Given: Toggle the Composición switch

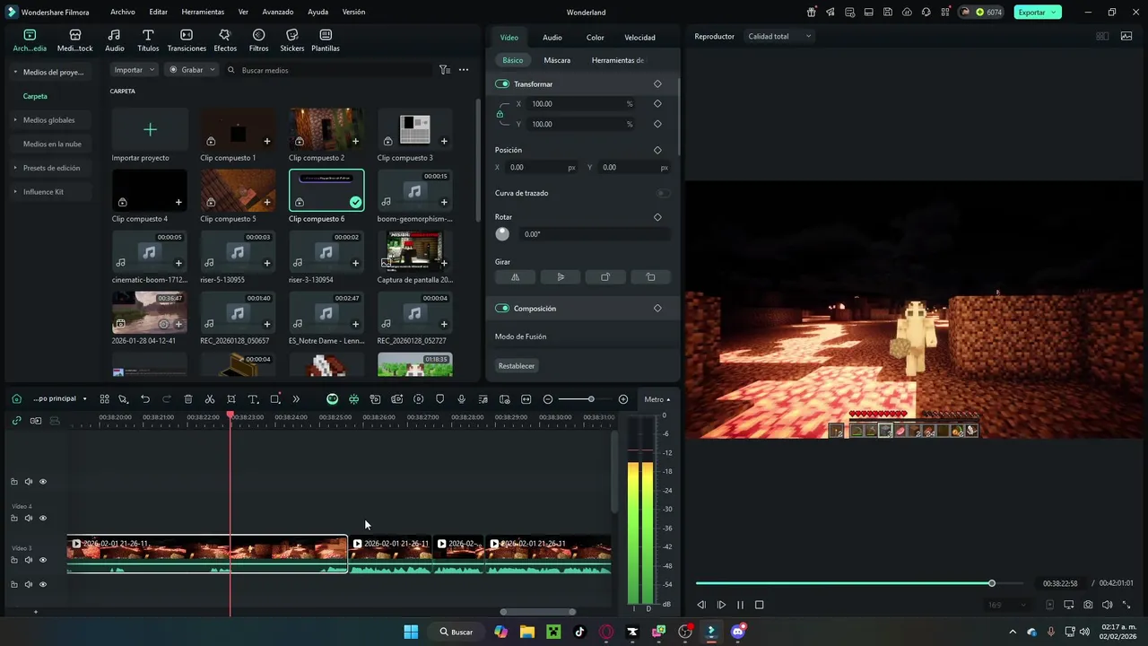Looking at the screenshot, I should (x=502, y=309).
